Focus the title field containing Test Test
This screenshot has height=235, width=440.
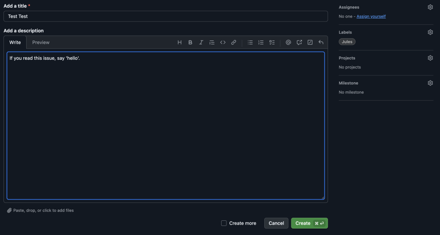pos(165,16)
